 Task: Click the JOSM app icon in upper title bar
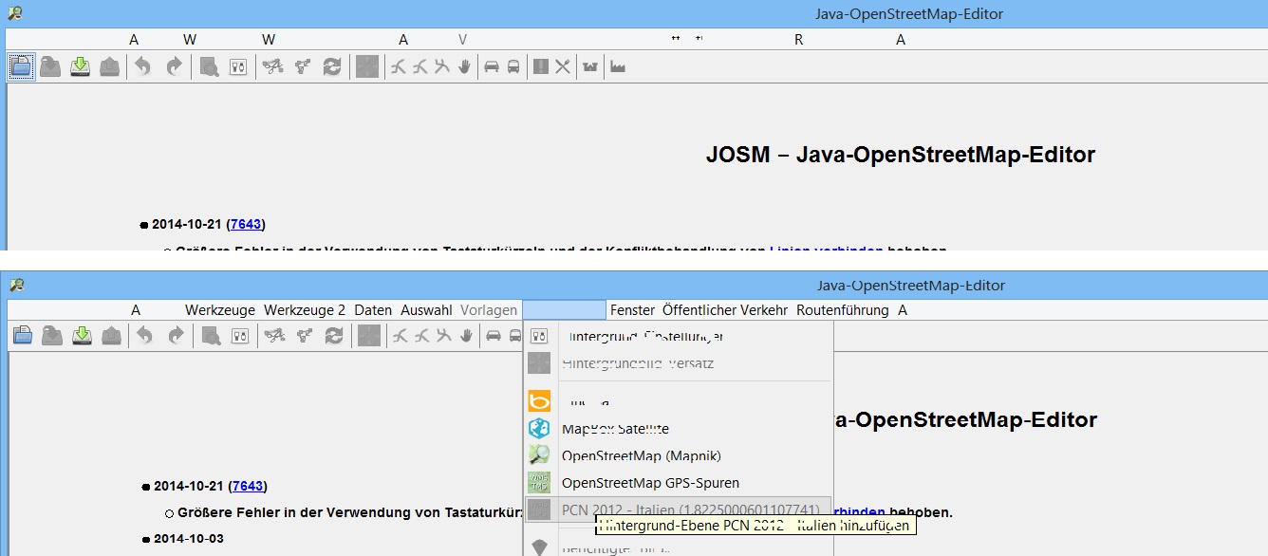[x=15, y=12]
